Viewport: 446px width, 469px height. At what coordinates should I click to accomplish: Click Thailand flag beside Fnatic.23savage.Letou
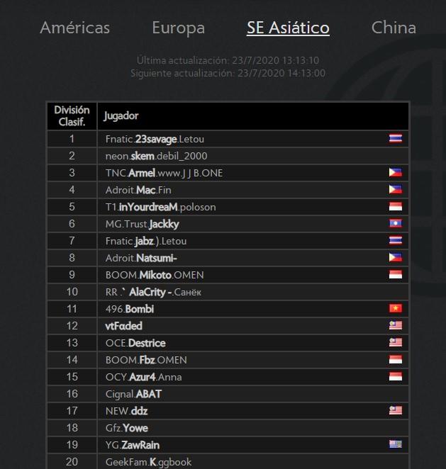tap(396, 138)
